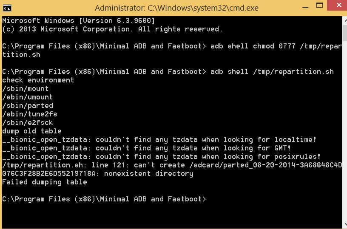Screen dimensions: 347x229
Task: Click the 'check environment' output line
Action: [x=38, y=80]
